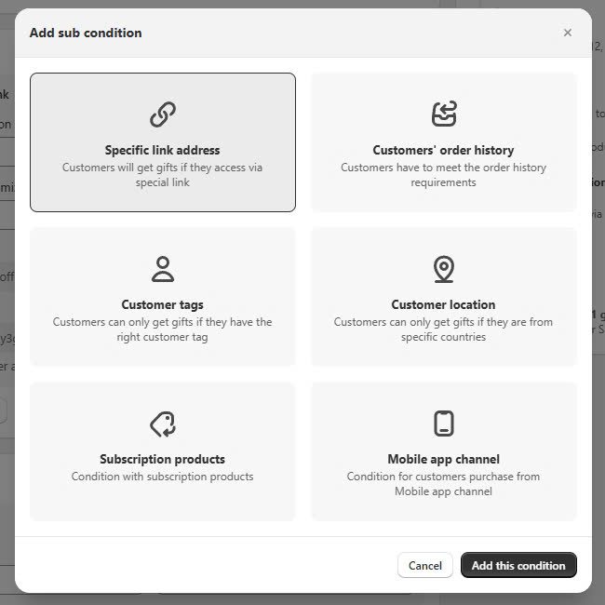Choose Subscription products heading
Image resolution: width=605 pixels, height=605 pixels.
tap(163, 459)
